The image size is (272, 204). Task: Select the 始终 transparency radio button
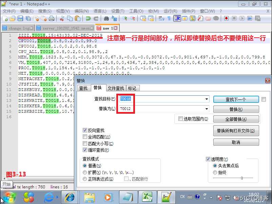[x=215, y=172]
